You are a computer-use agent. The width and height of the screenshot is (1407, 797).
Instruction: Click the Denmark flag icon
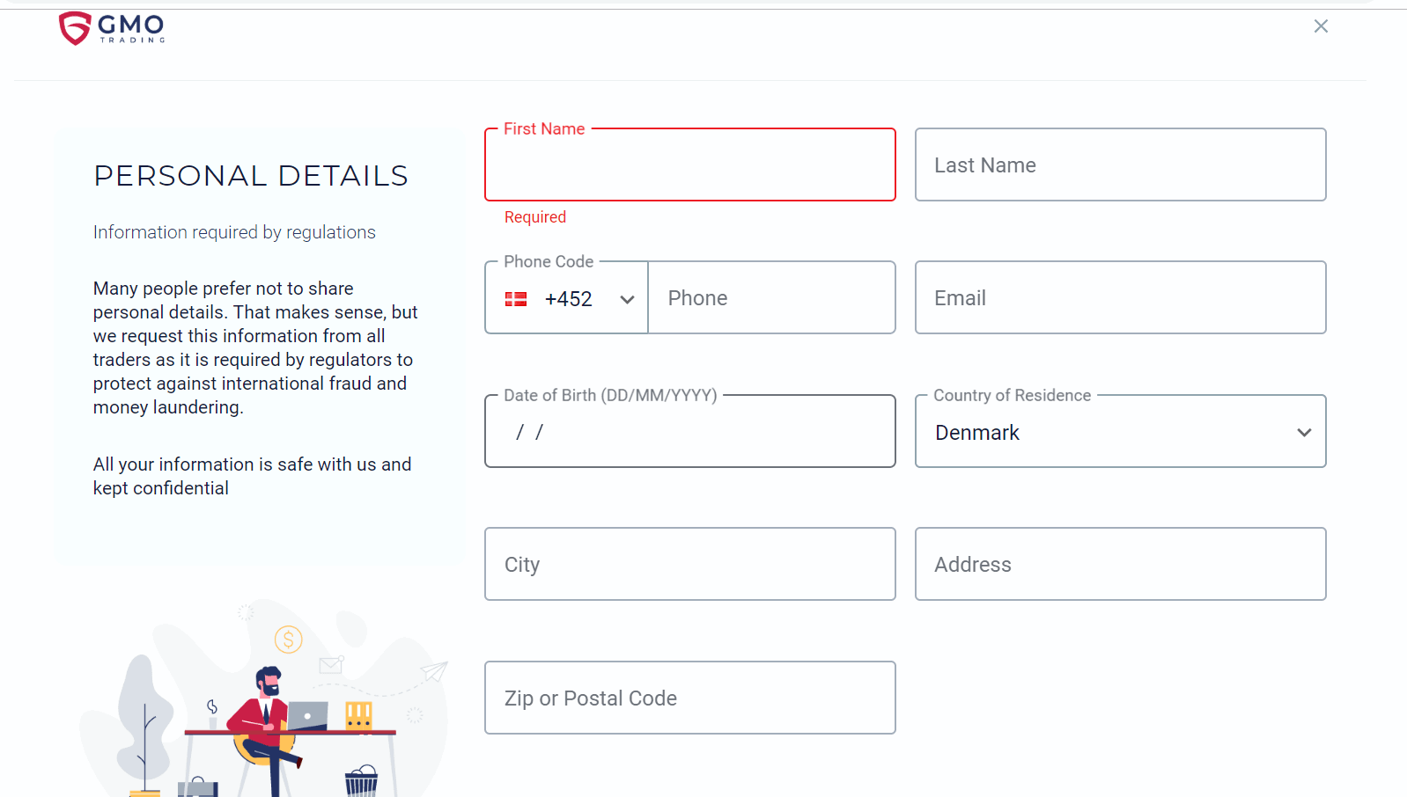[x=516, y=299]
